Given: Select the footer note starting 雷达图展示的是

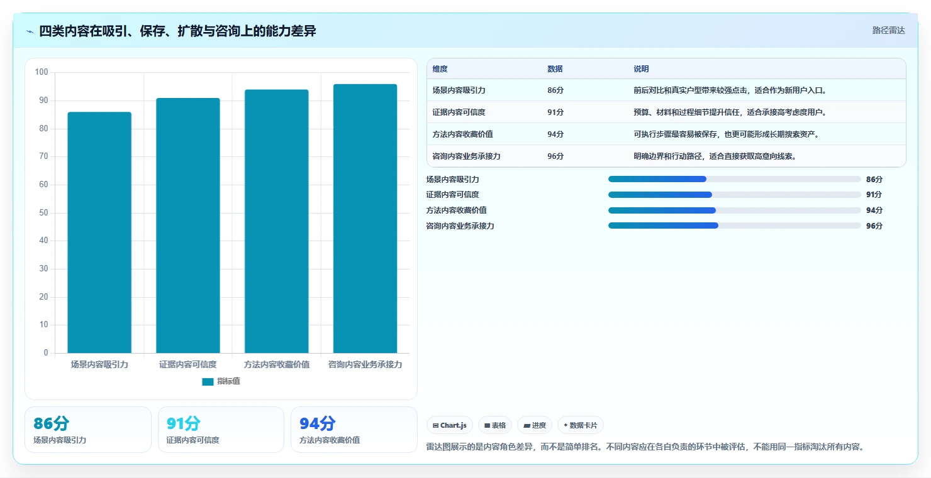Looking at the screenshot, I should [x=645, y=447].
